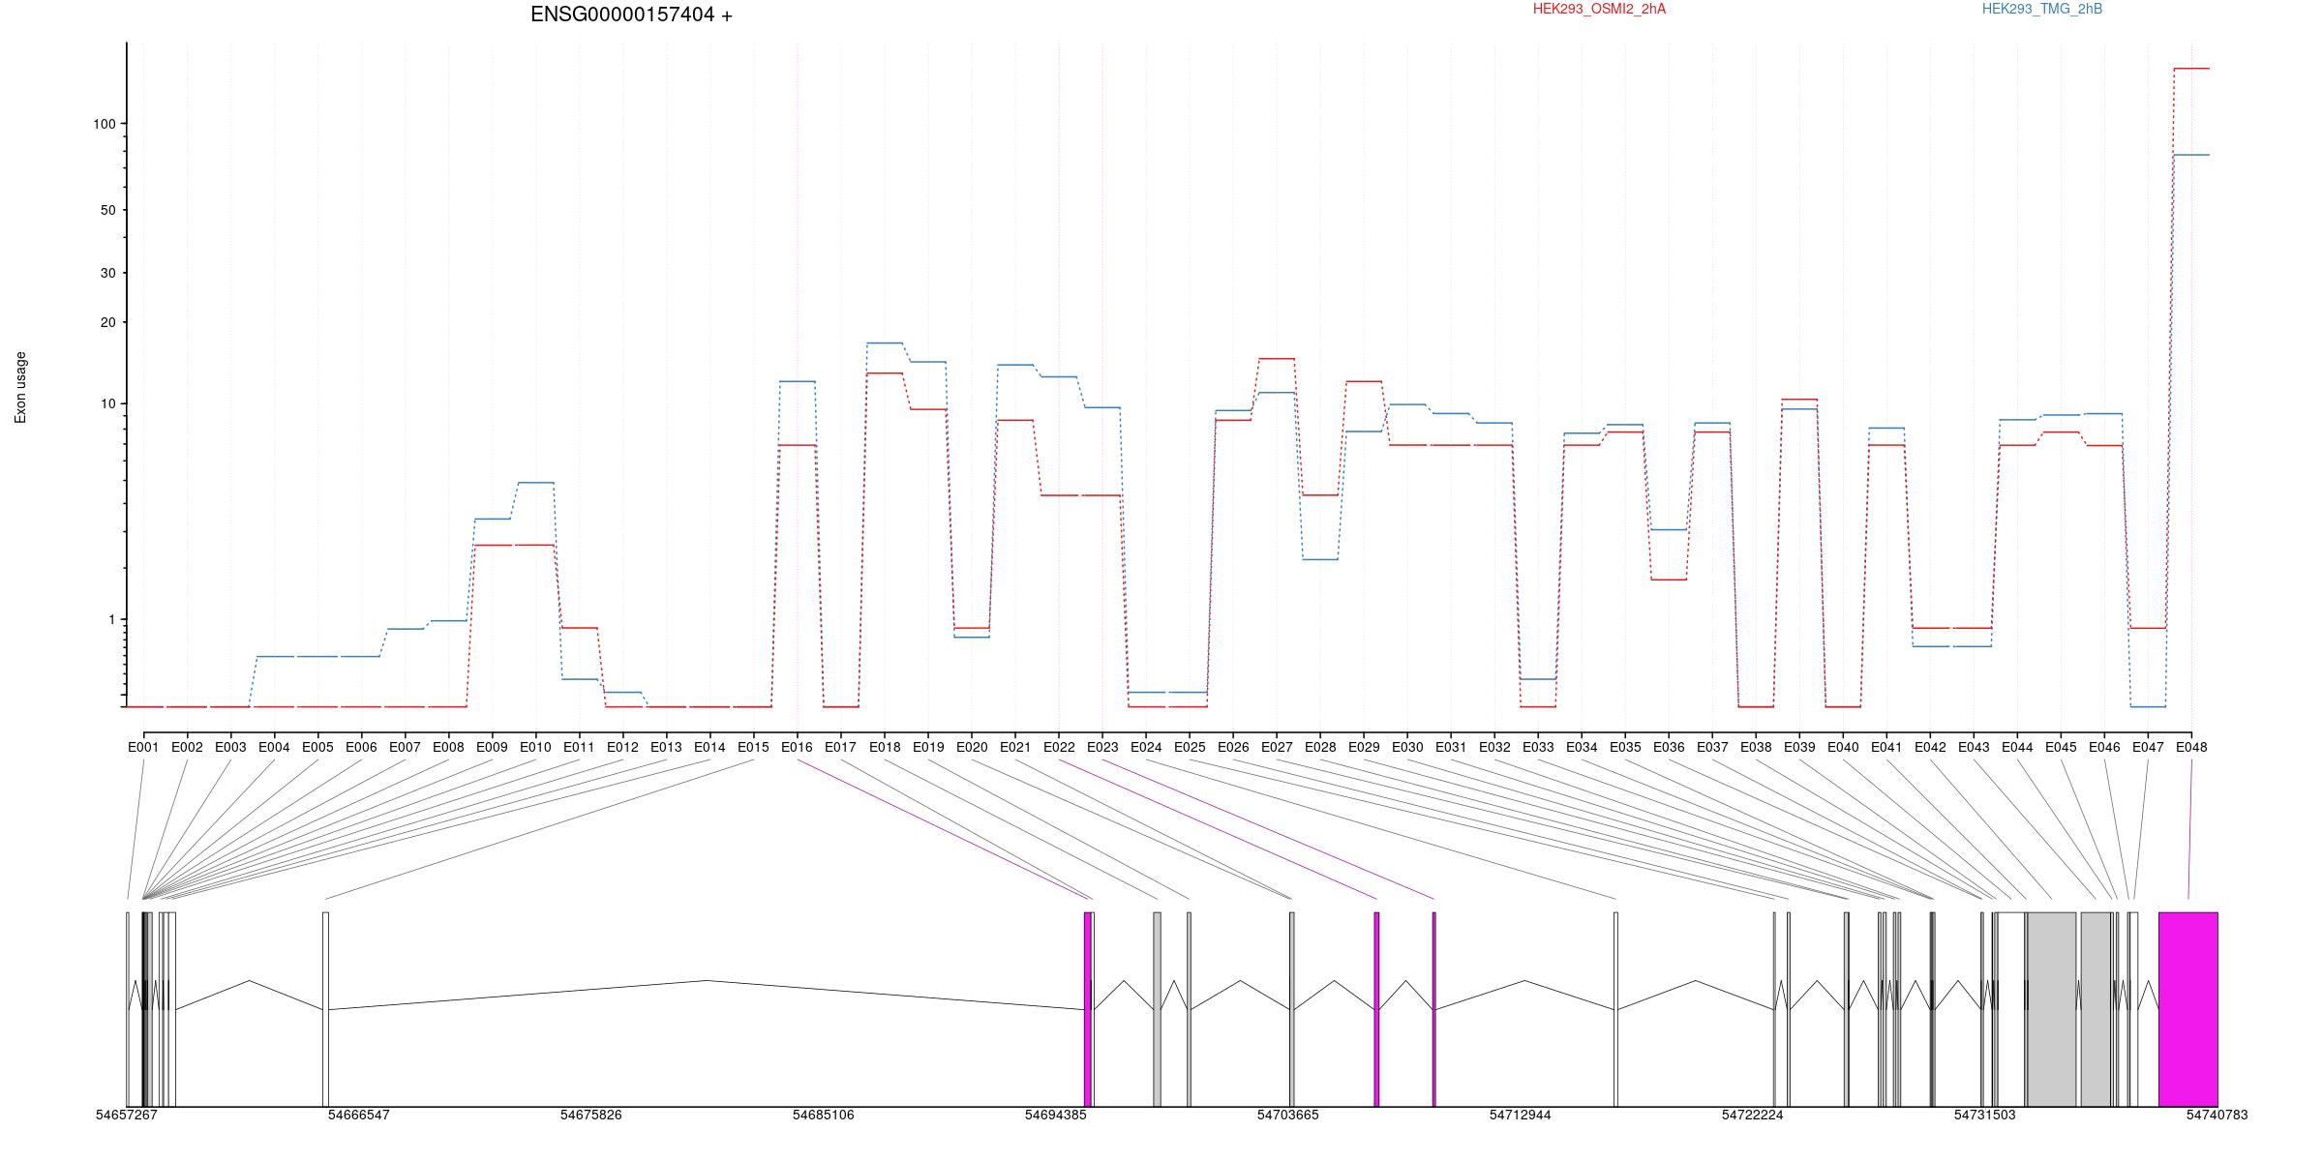The height and width of the screenshot is (1161, 2323).
Task: Select exon label E009
Action: click(492, 747)
